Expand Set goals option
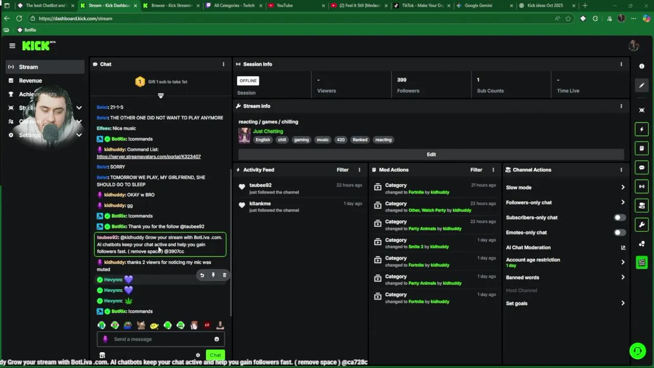654x368 pixels. point(623,303)
